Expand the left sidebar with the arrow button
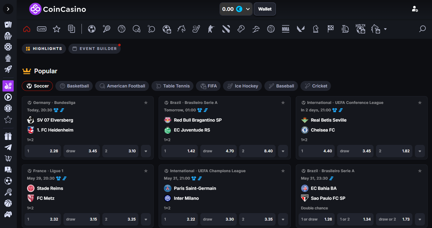The width and height of the screenshot is (432, 228). click(8, 9)
